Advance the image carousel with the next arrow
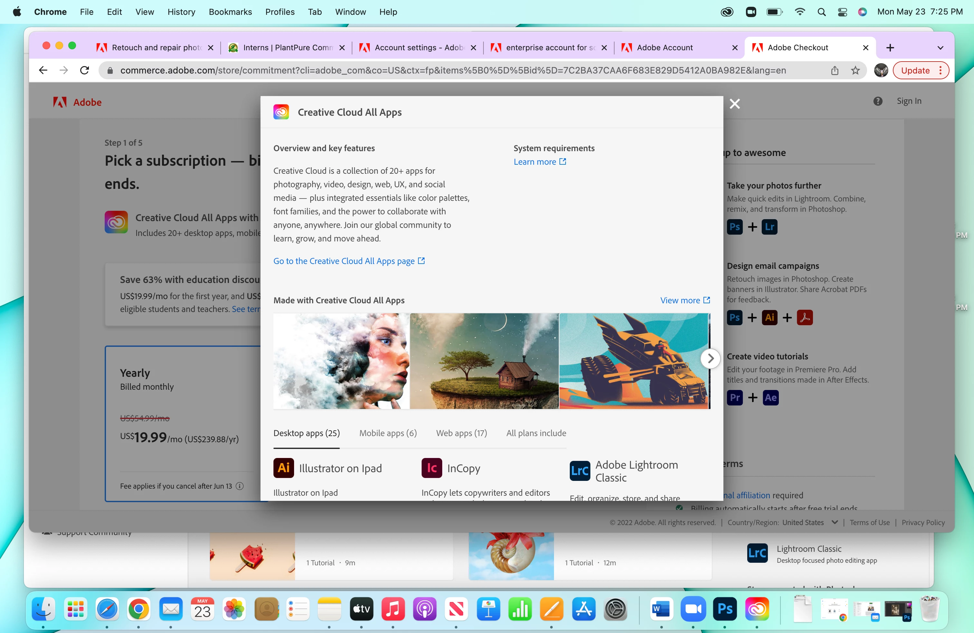 click(710, 359)
